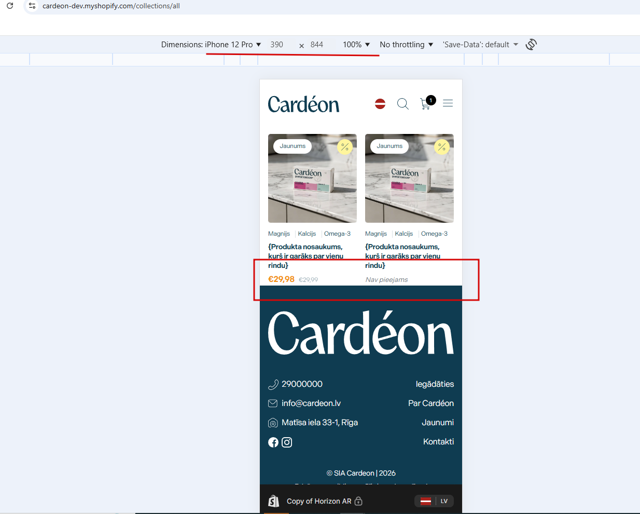640x514 pixels.
Task: Go to Iegādāties footer link
Action: [435, 384]
